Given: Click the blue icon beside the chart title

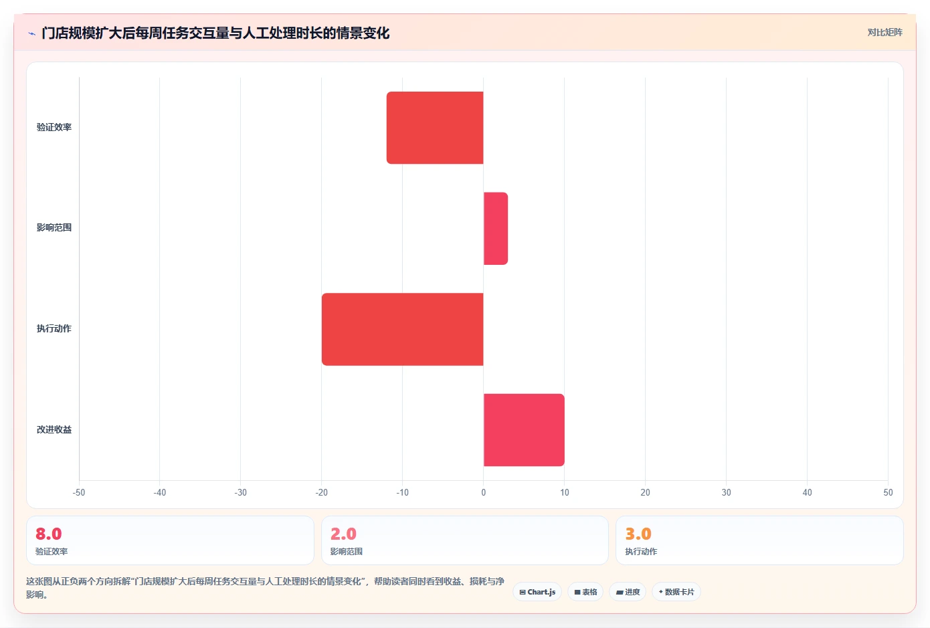Looking at the screenshot, I should pyautogui.click(x=31, y=33).
